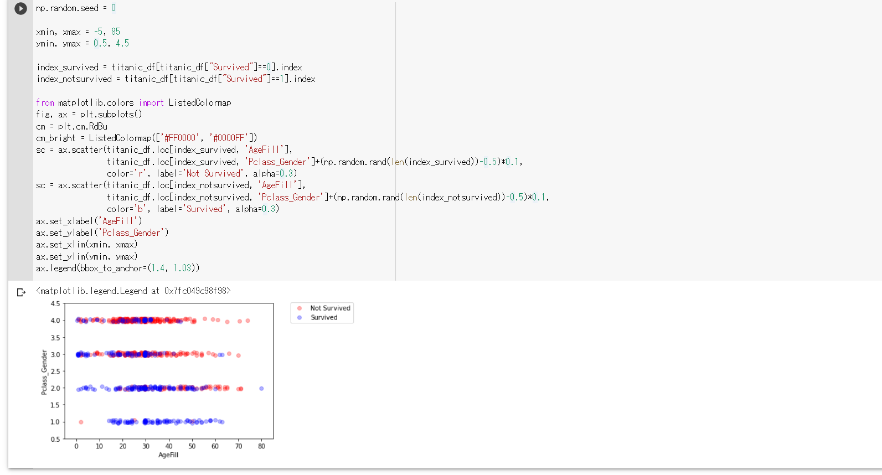Click the ax.set_ylim(ymin, ymax) line
Viewport: 882px width, 475px height.
(x=87, y=256)
